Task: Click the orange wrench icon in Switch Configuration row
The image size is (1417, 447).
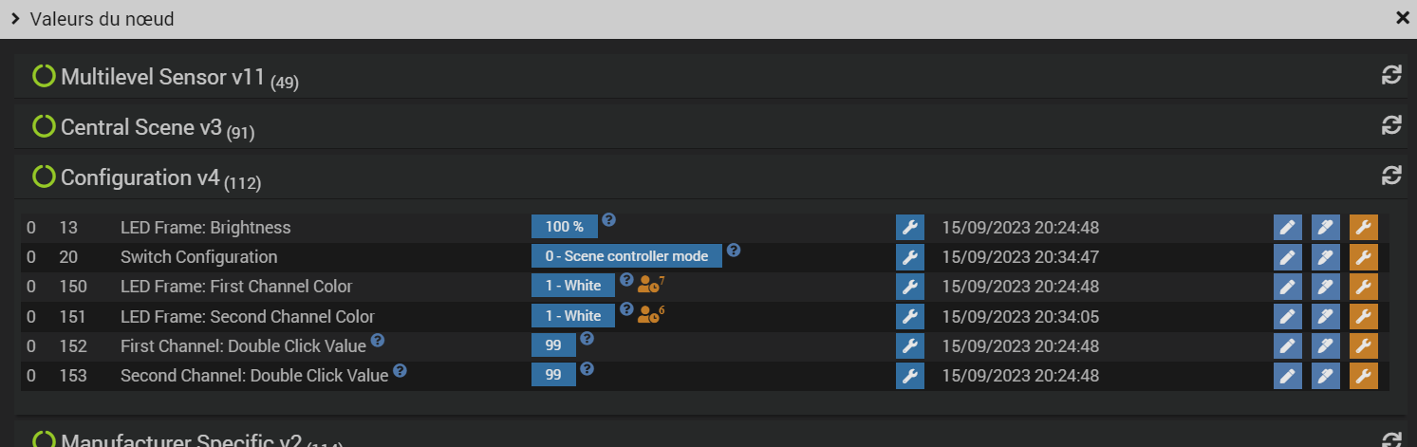Action: click(x=1363, y=257)
